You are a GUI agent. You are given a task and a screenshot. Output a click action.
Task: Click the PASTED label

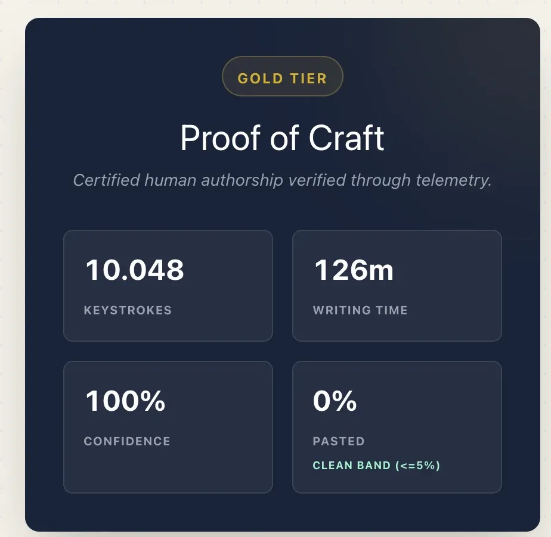point(338,441)
